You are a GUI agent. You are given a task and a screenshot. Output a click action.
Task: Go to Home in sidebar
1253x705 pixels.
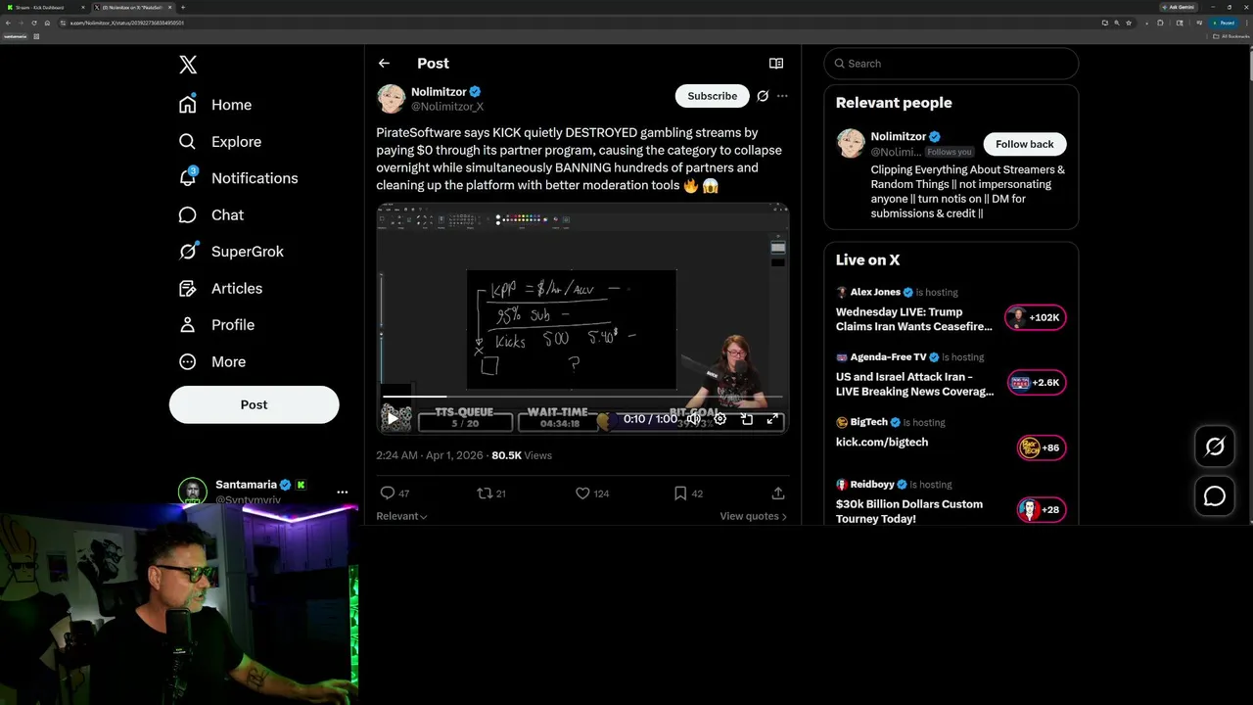215,105
